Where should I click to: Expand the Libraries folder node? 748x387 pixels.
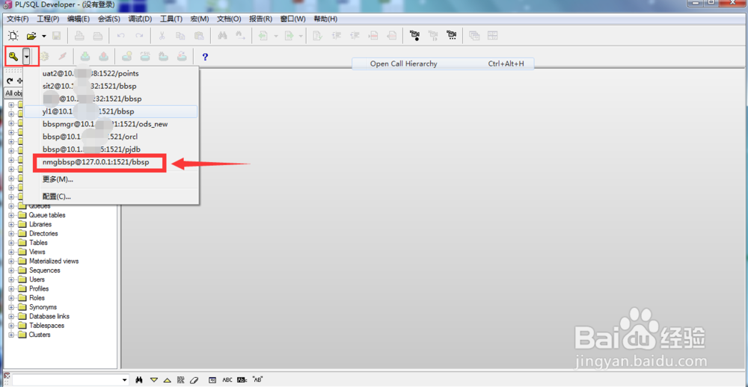pos(11,224)
